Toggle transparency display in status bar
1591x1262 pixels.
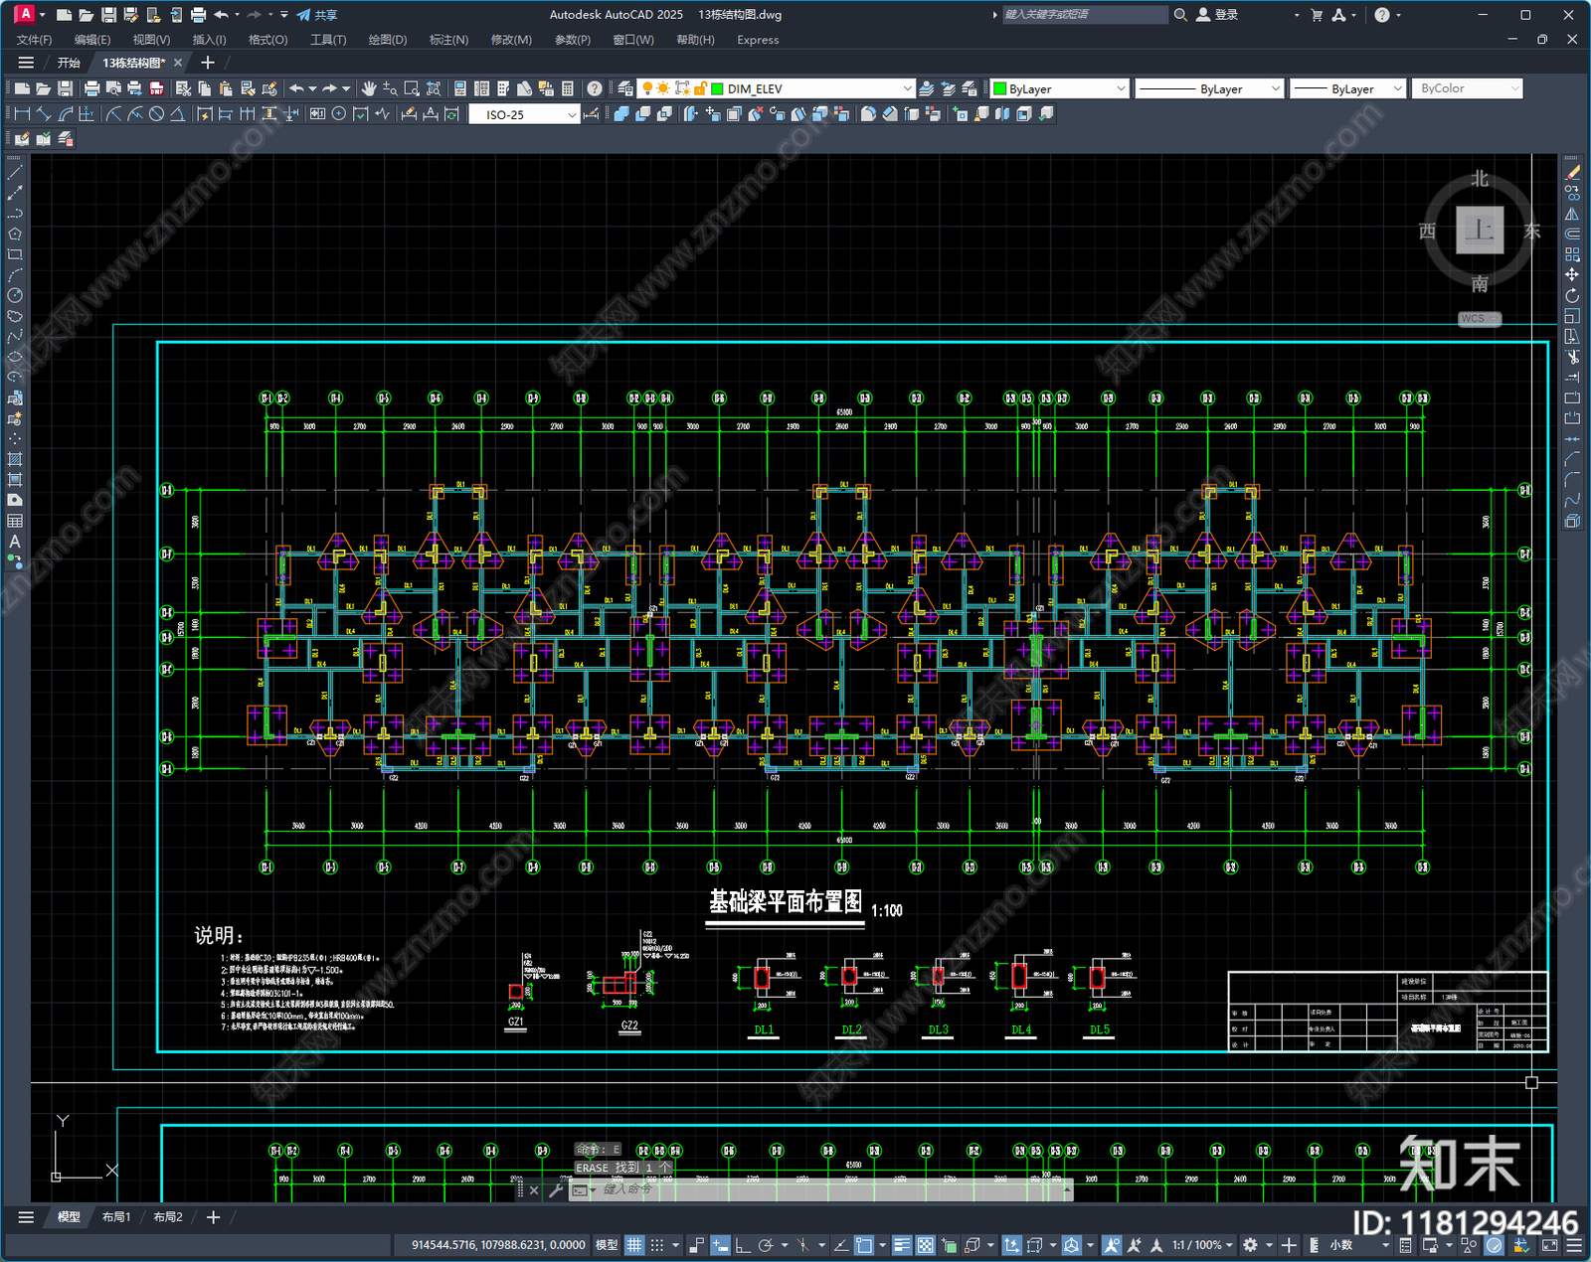(x=925, y=1245)
